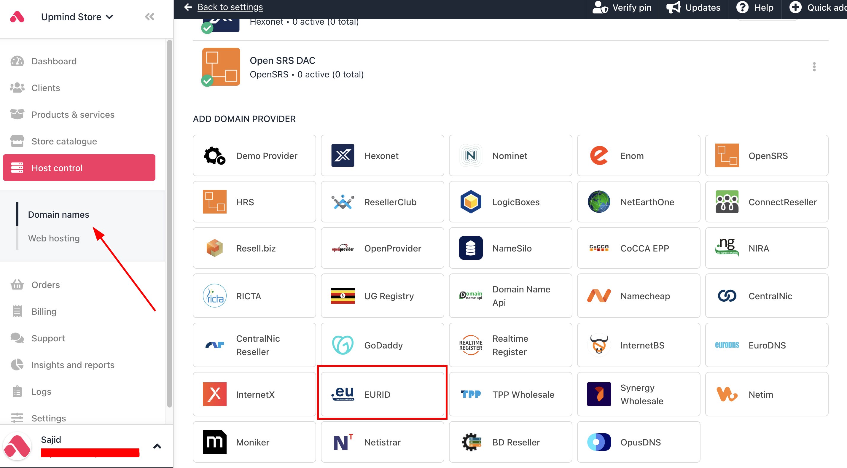Add the Demo Provider domain provider

coord(254,156)
